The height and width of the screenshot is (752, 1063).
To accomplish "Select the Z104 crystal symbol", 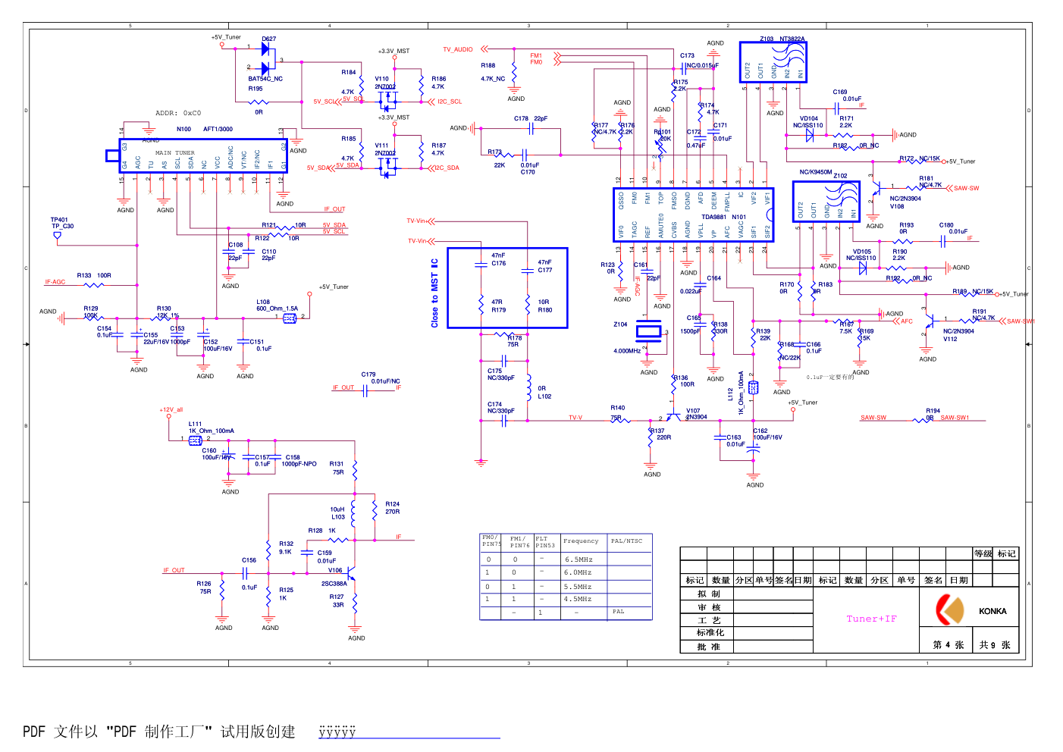I will (649, 331).
